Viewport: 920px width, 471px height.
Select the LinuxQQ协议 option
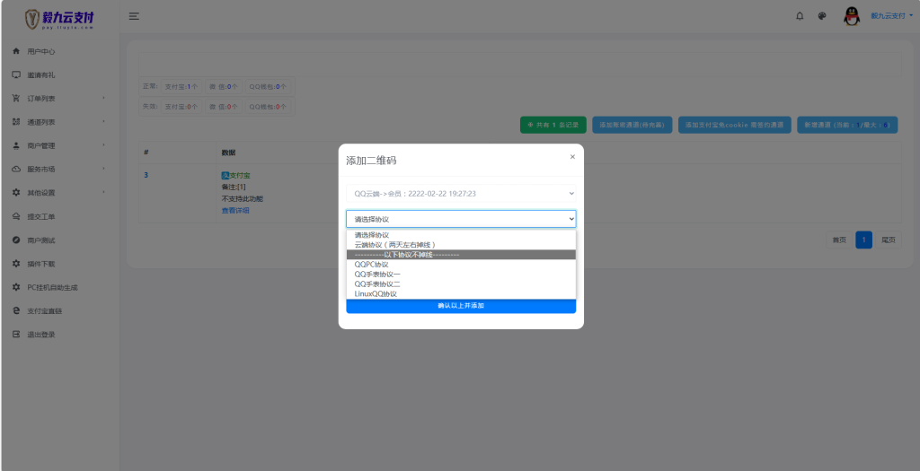click(x=461, y=294)
